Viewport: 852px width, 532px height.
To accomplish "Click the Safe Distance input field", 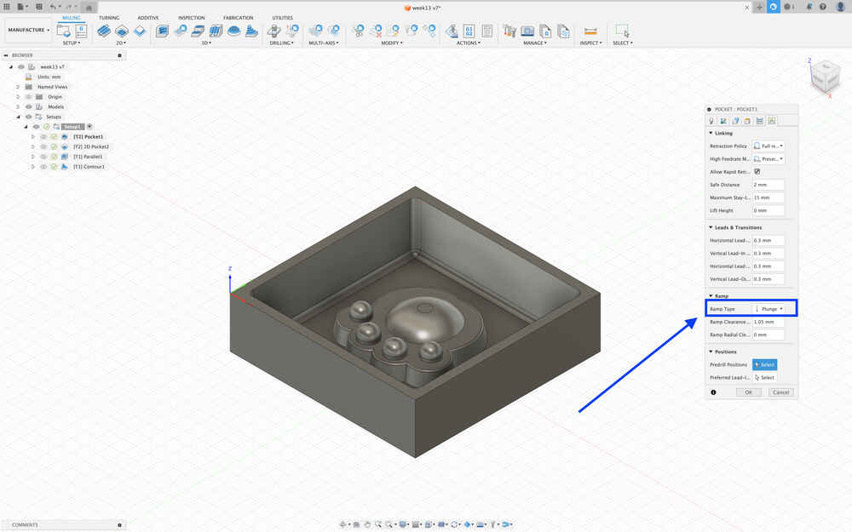I will (769, 185).
